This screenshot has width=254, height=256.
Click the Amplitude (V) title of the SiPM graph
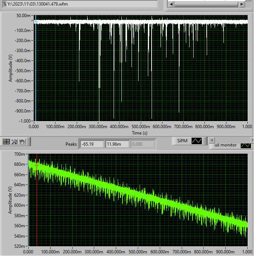[10, 68]
